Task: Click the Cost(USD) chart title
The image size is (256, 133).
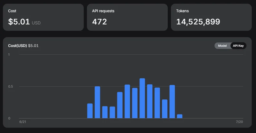Action: [18, 46]
